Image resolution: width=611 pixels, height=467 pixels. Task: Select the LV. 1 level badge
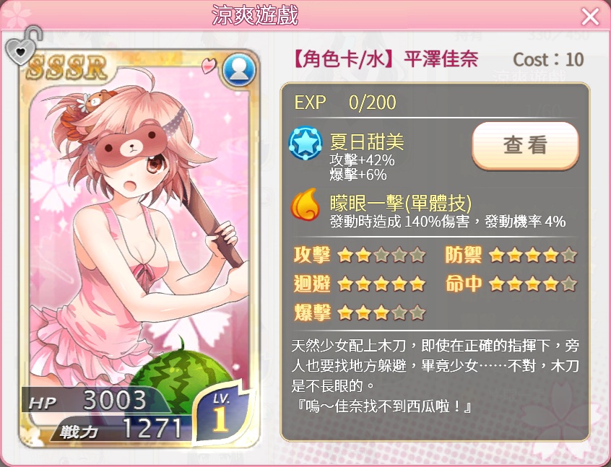coord(220,414)
